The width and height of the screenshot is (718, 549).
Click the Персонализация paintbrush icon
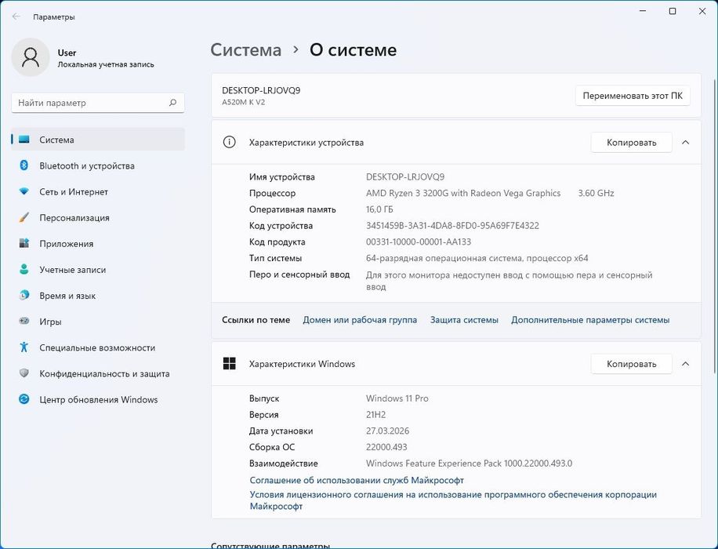tap(24, 217)
